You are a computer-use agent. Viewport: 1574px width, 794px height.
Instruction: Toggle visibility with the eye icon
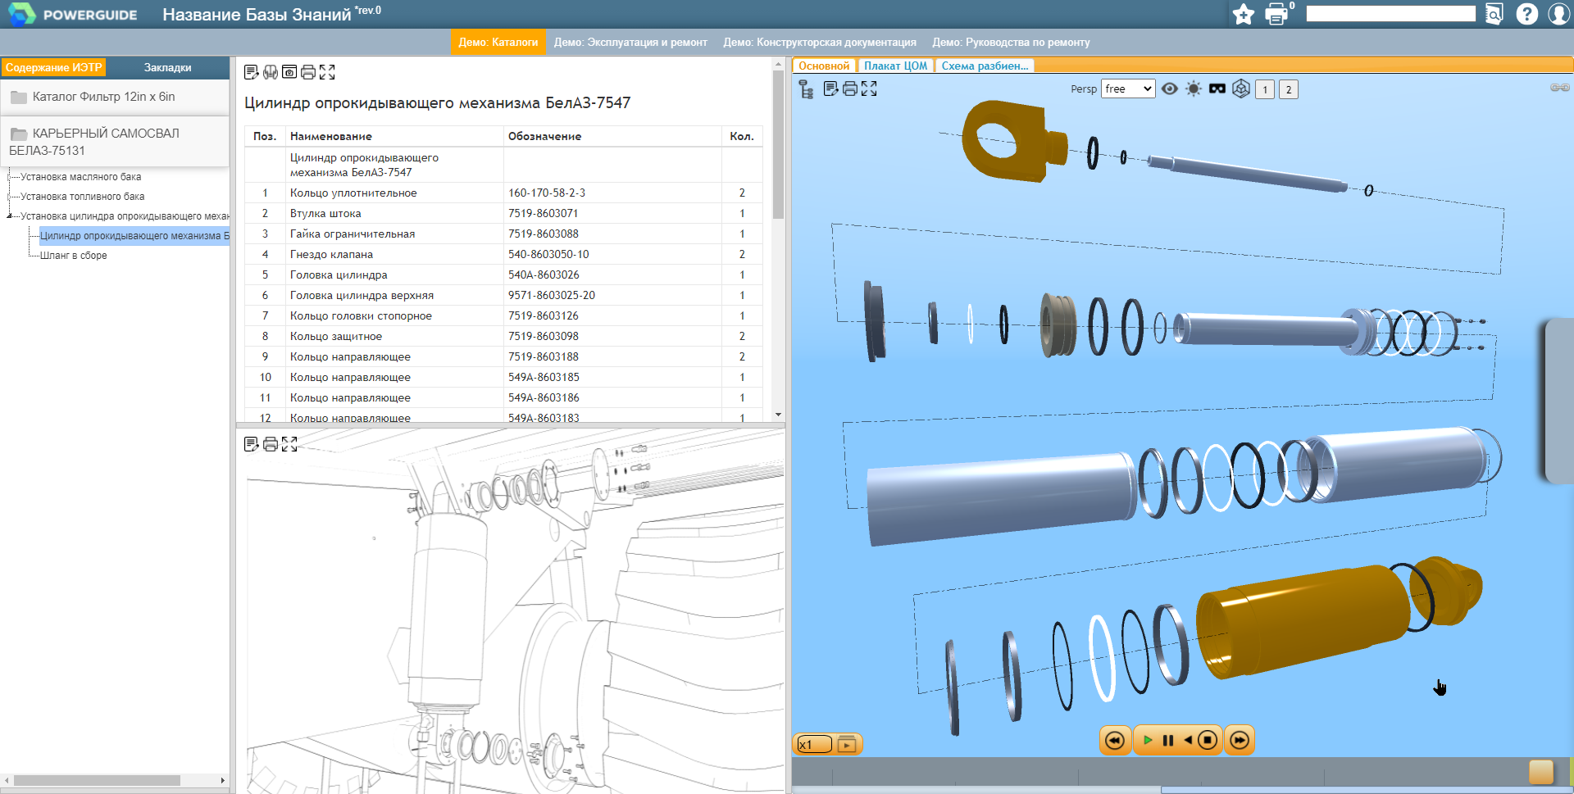1170,88
